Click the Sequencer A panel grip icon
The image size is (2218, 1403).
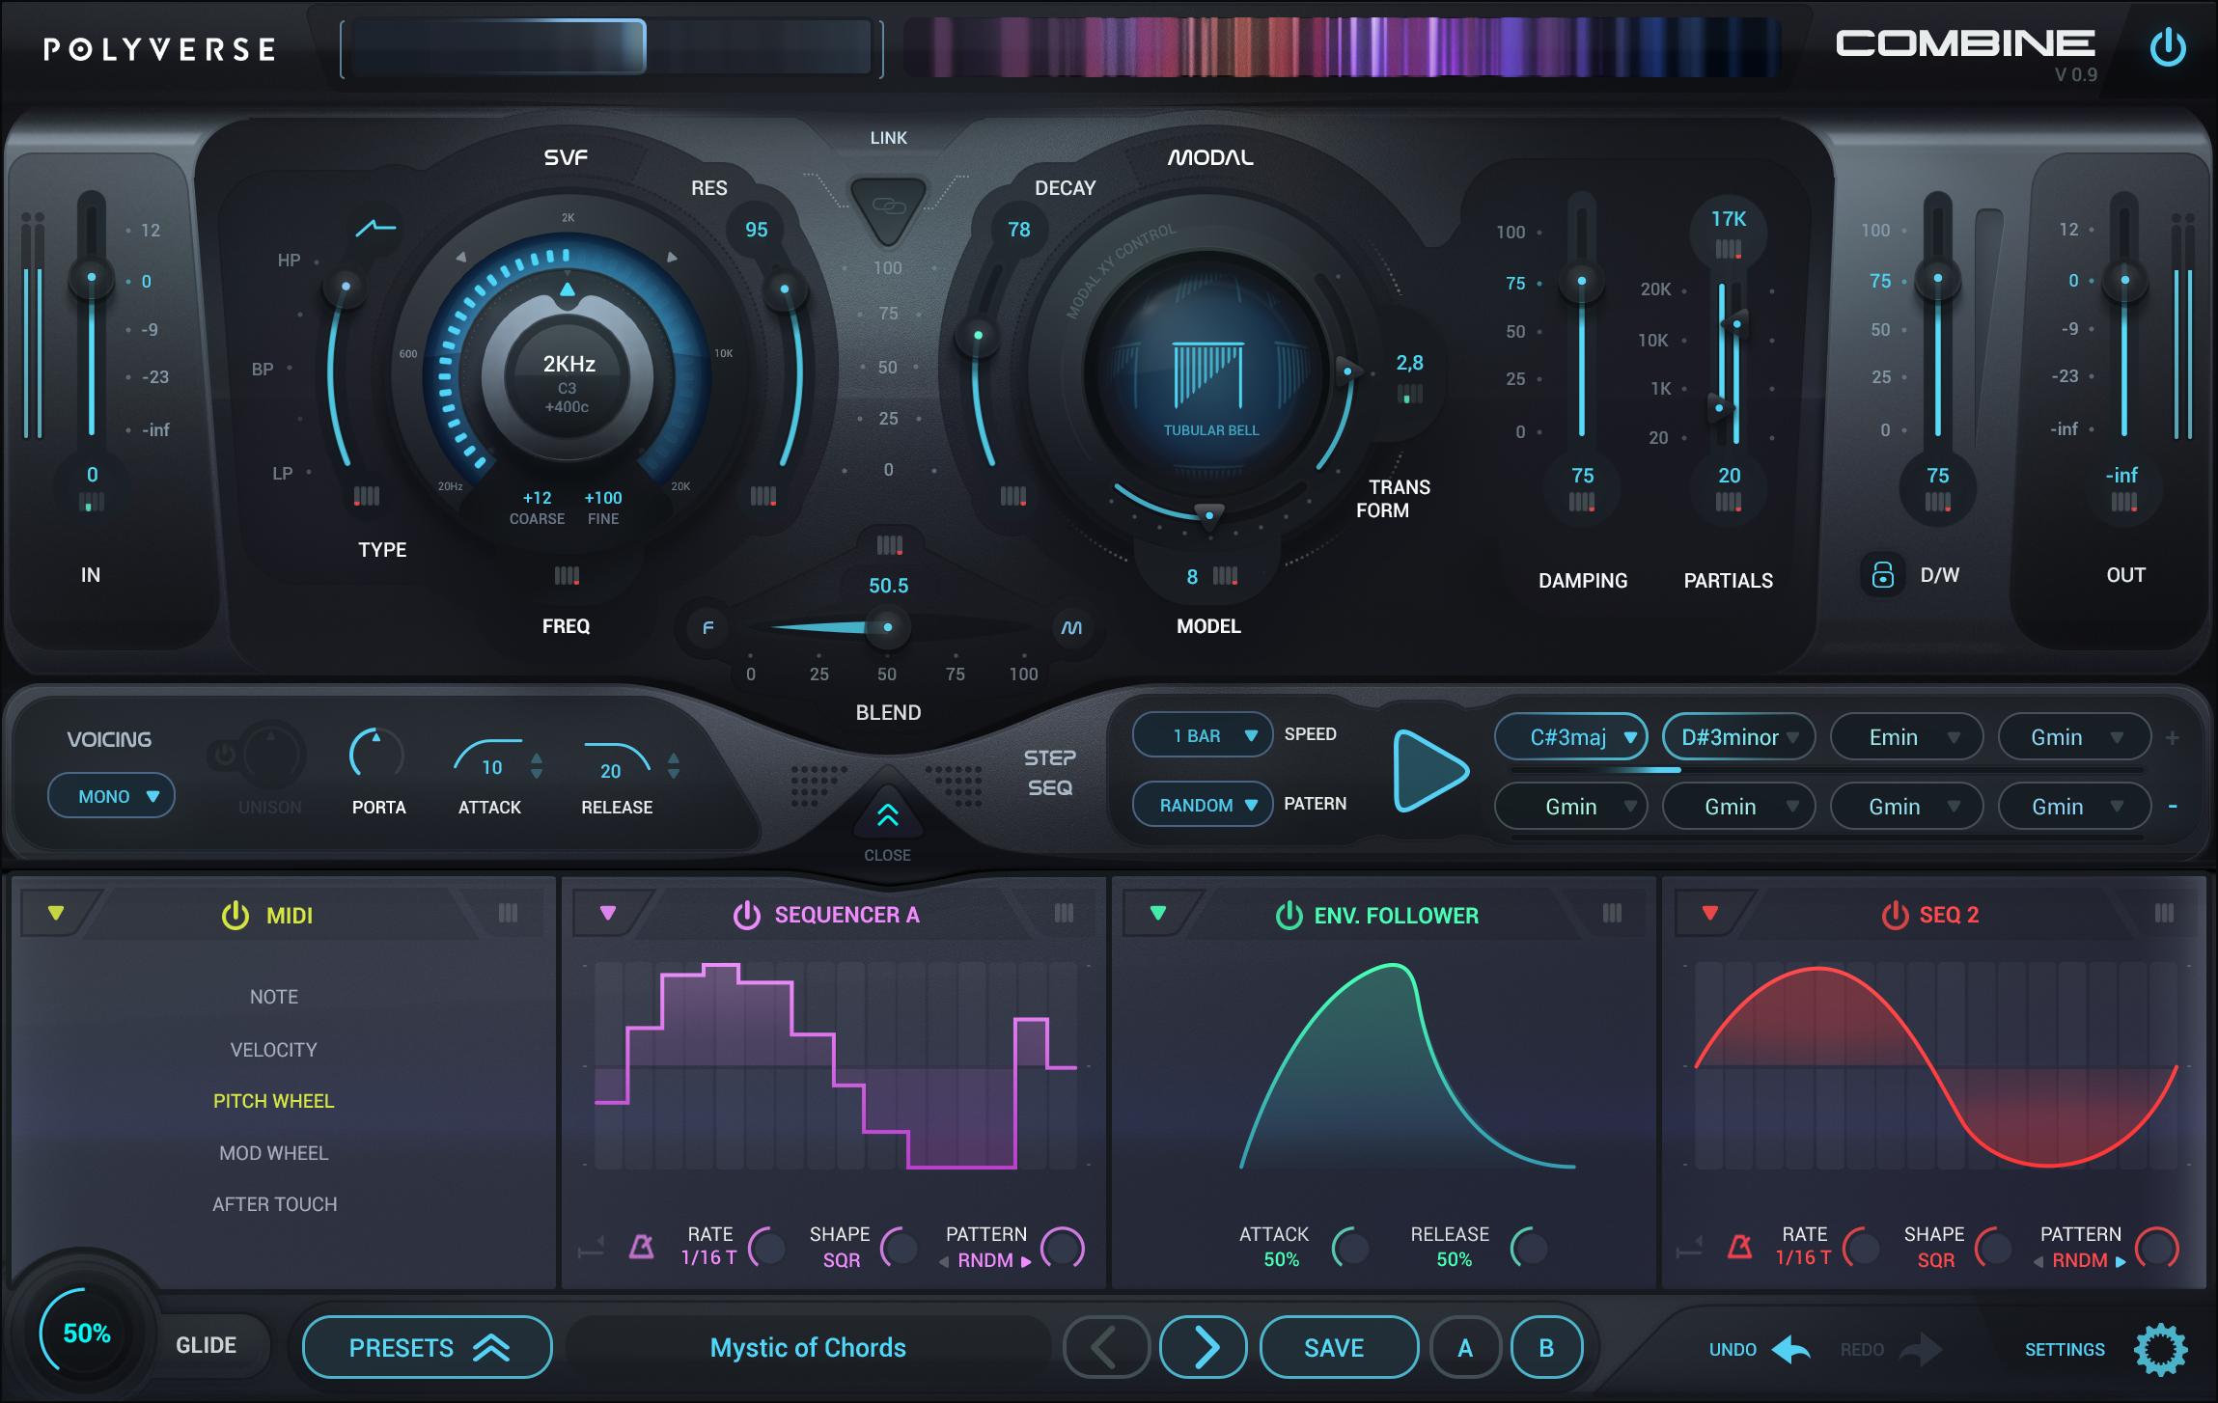pyautogui.click(x=1064, y=913)
